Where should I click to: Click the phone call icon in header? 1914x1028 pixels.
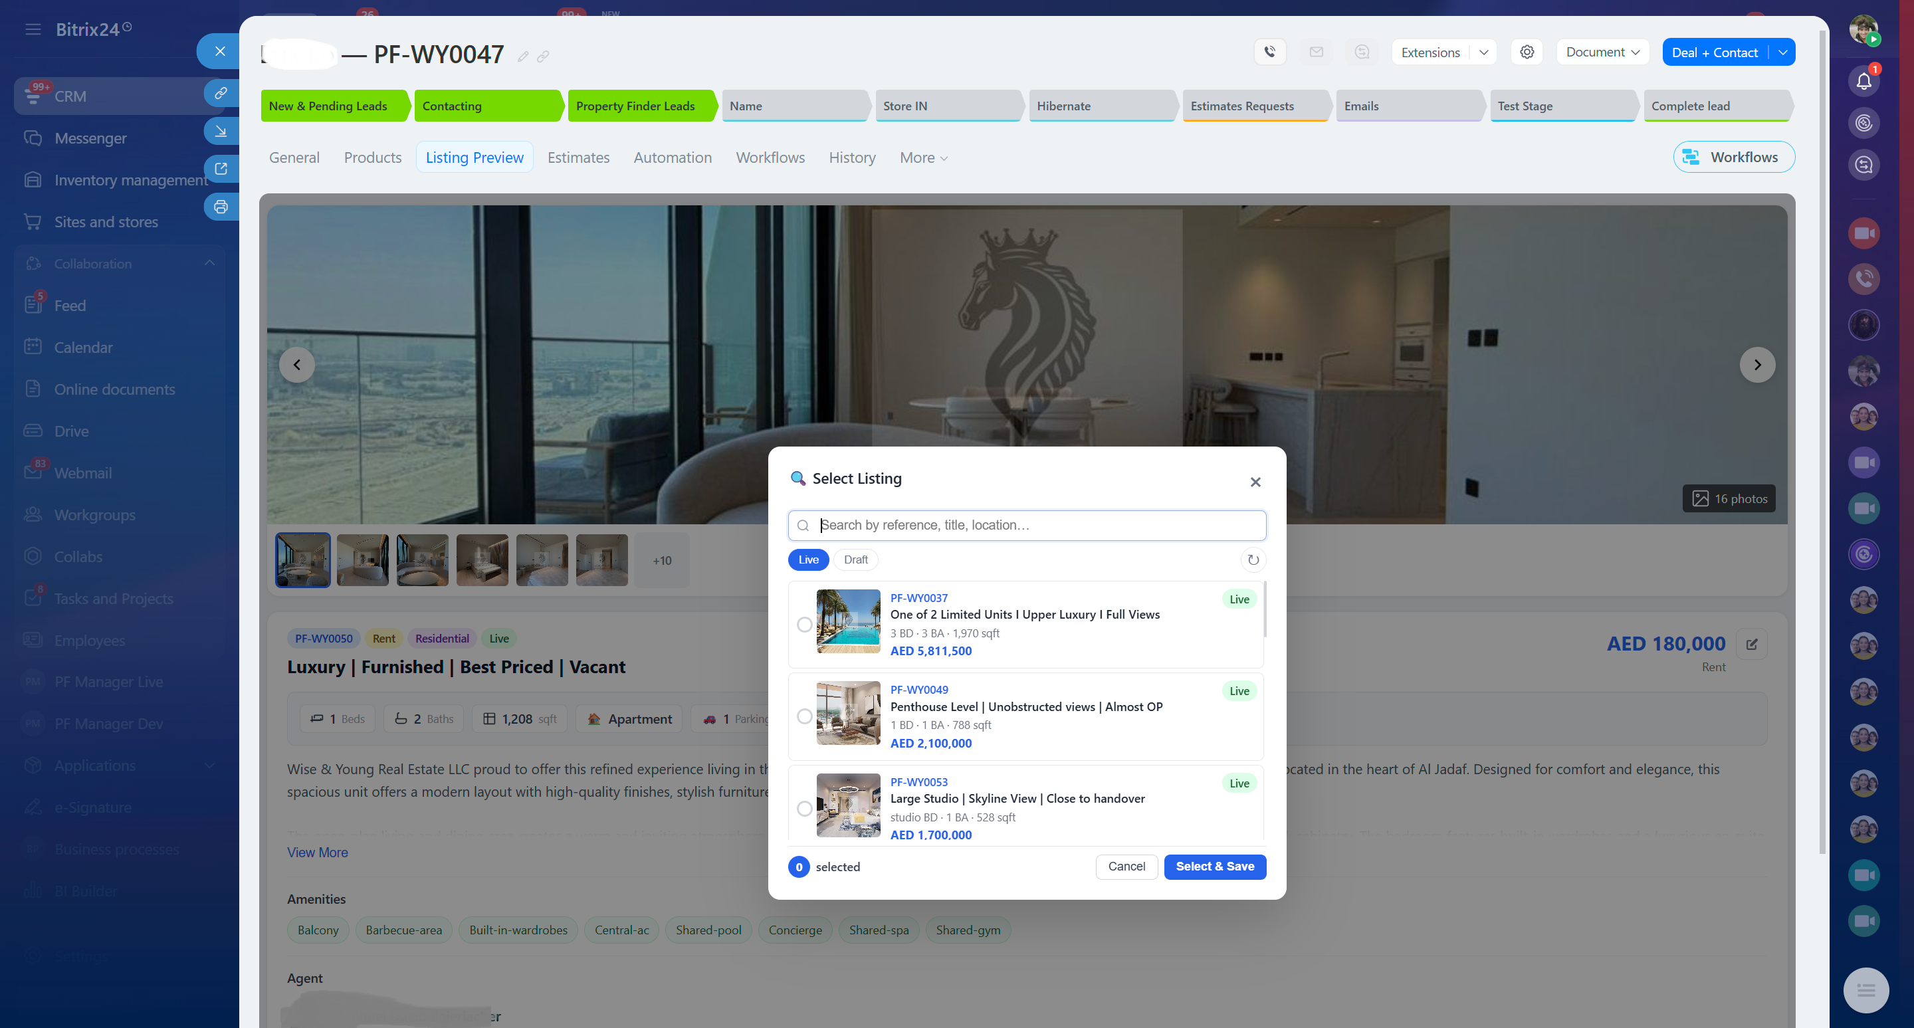[1270, 52]
